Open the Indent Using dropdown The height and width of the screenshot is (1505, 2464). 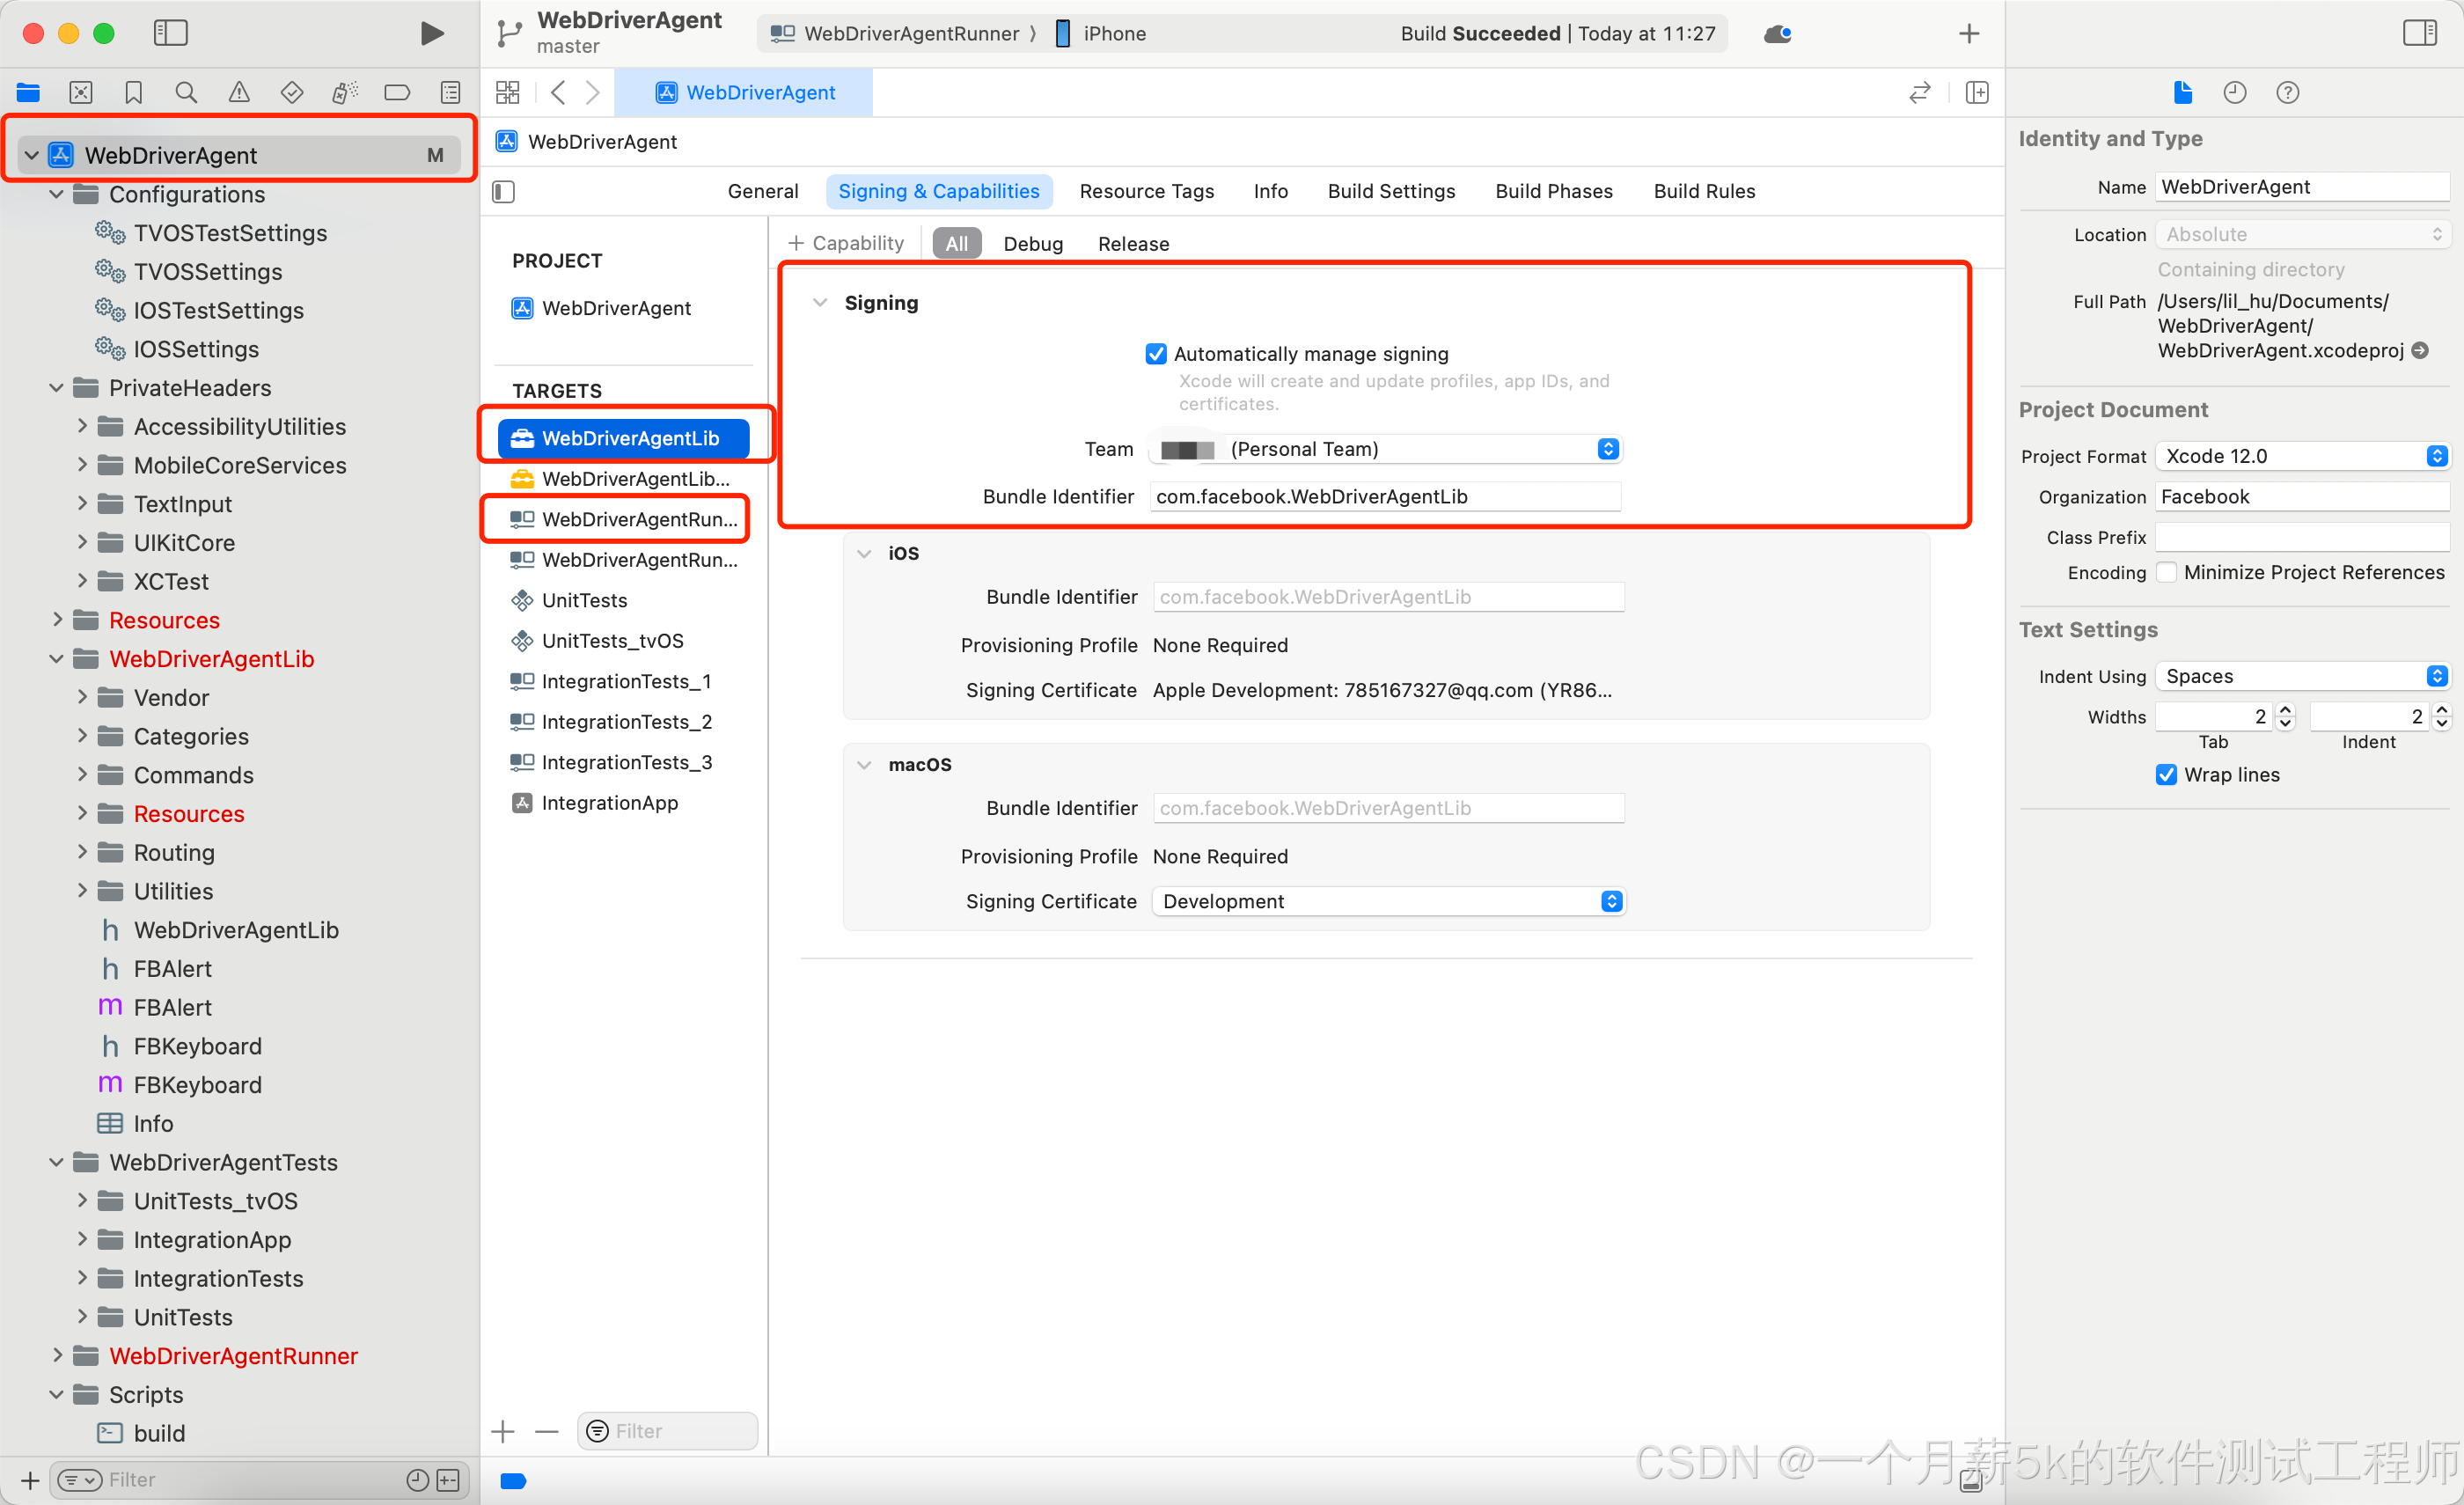click(x=2303, y=676)
